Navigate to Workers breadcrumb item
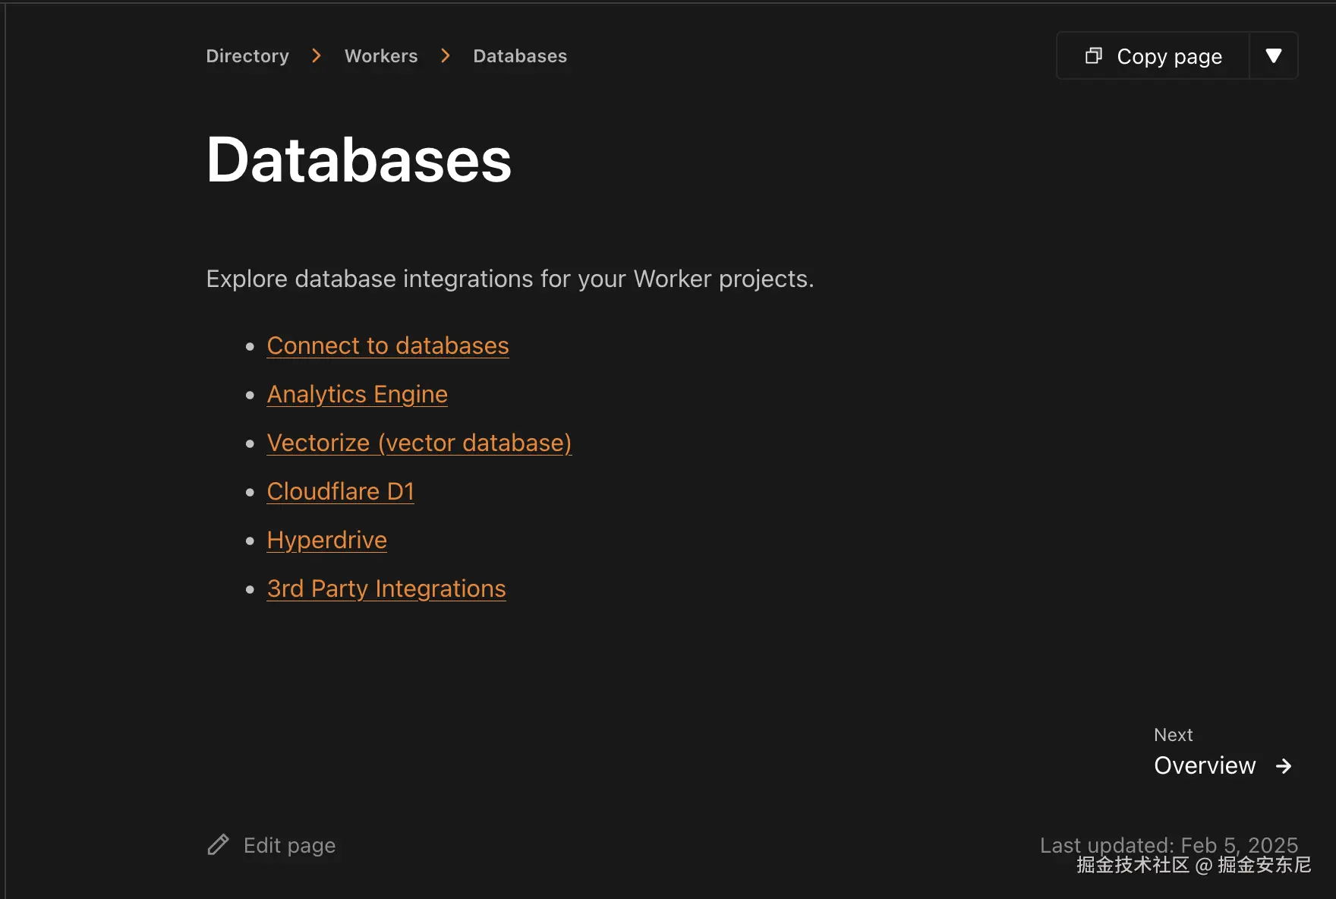The height and width of the screenshot is (899, 1336). tap(381, 56)
